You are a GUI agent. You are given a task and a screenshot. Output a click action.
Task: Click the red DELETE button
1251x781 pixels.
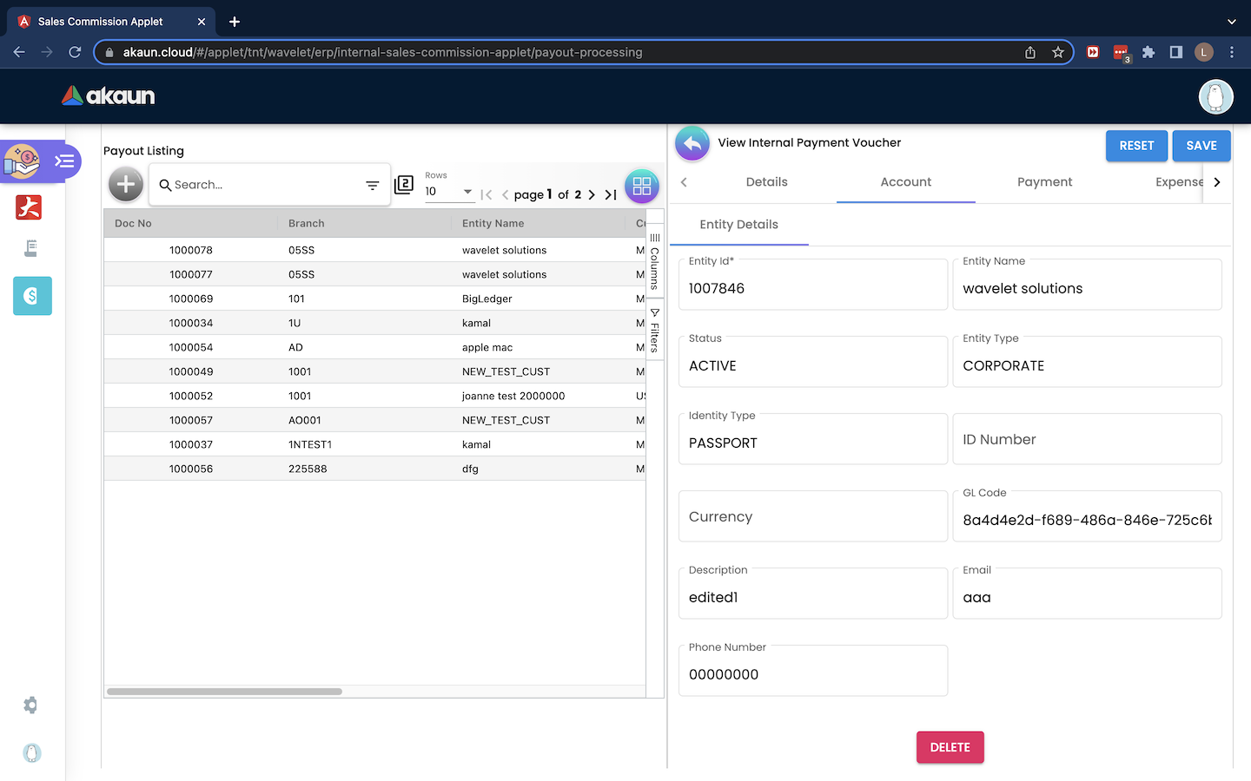pyautogui.click(x=950, y=747)
